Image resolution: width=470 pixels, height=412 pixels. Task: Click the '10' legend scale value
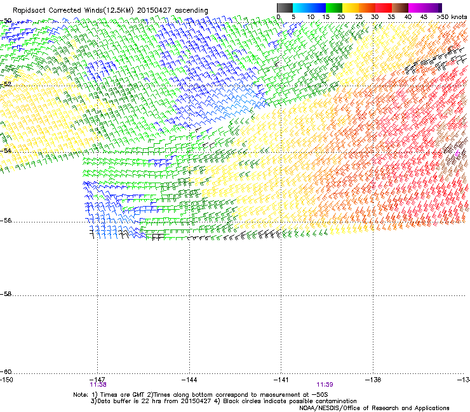[311, 17]
